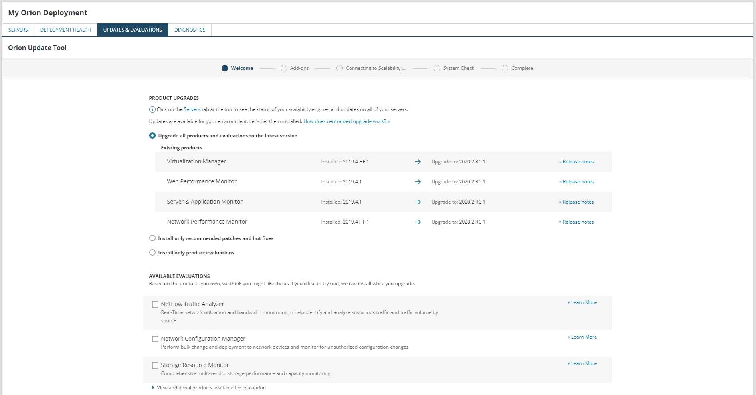The height and width of the screenshot is (395, 756).
Task: Check the Network Configuration Manager box
Action: pyautogui.click(x=155, y=339)
